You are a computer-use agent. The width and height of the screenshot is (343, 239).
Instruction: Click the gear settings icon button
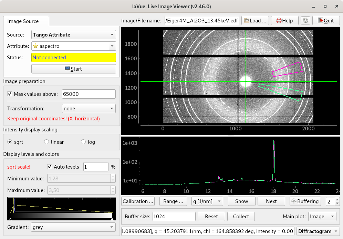[305, 20]
